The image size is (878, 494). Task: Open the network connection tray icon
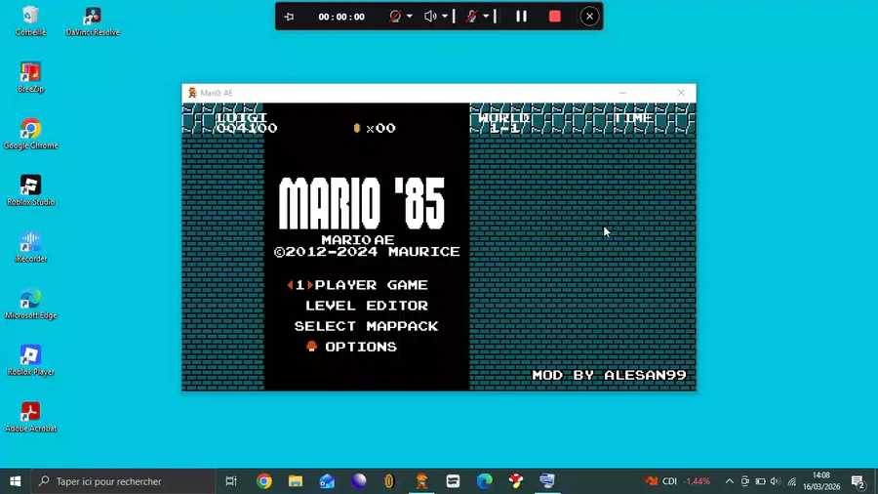(792, 481)
